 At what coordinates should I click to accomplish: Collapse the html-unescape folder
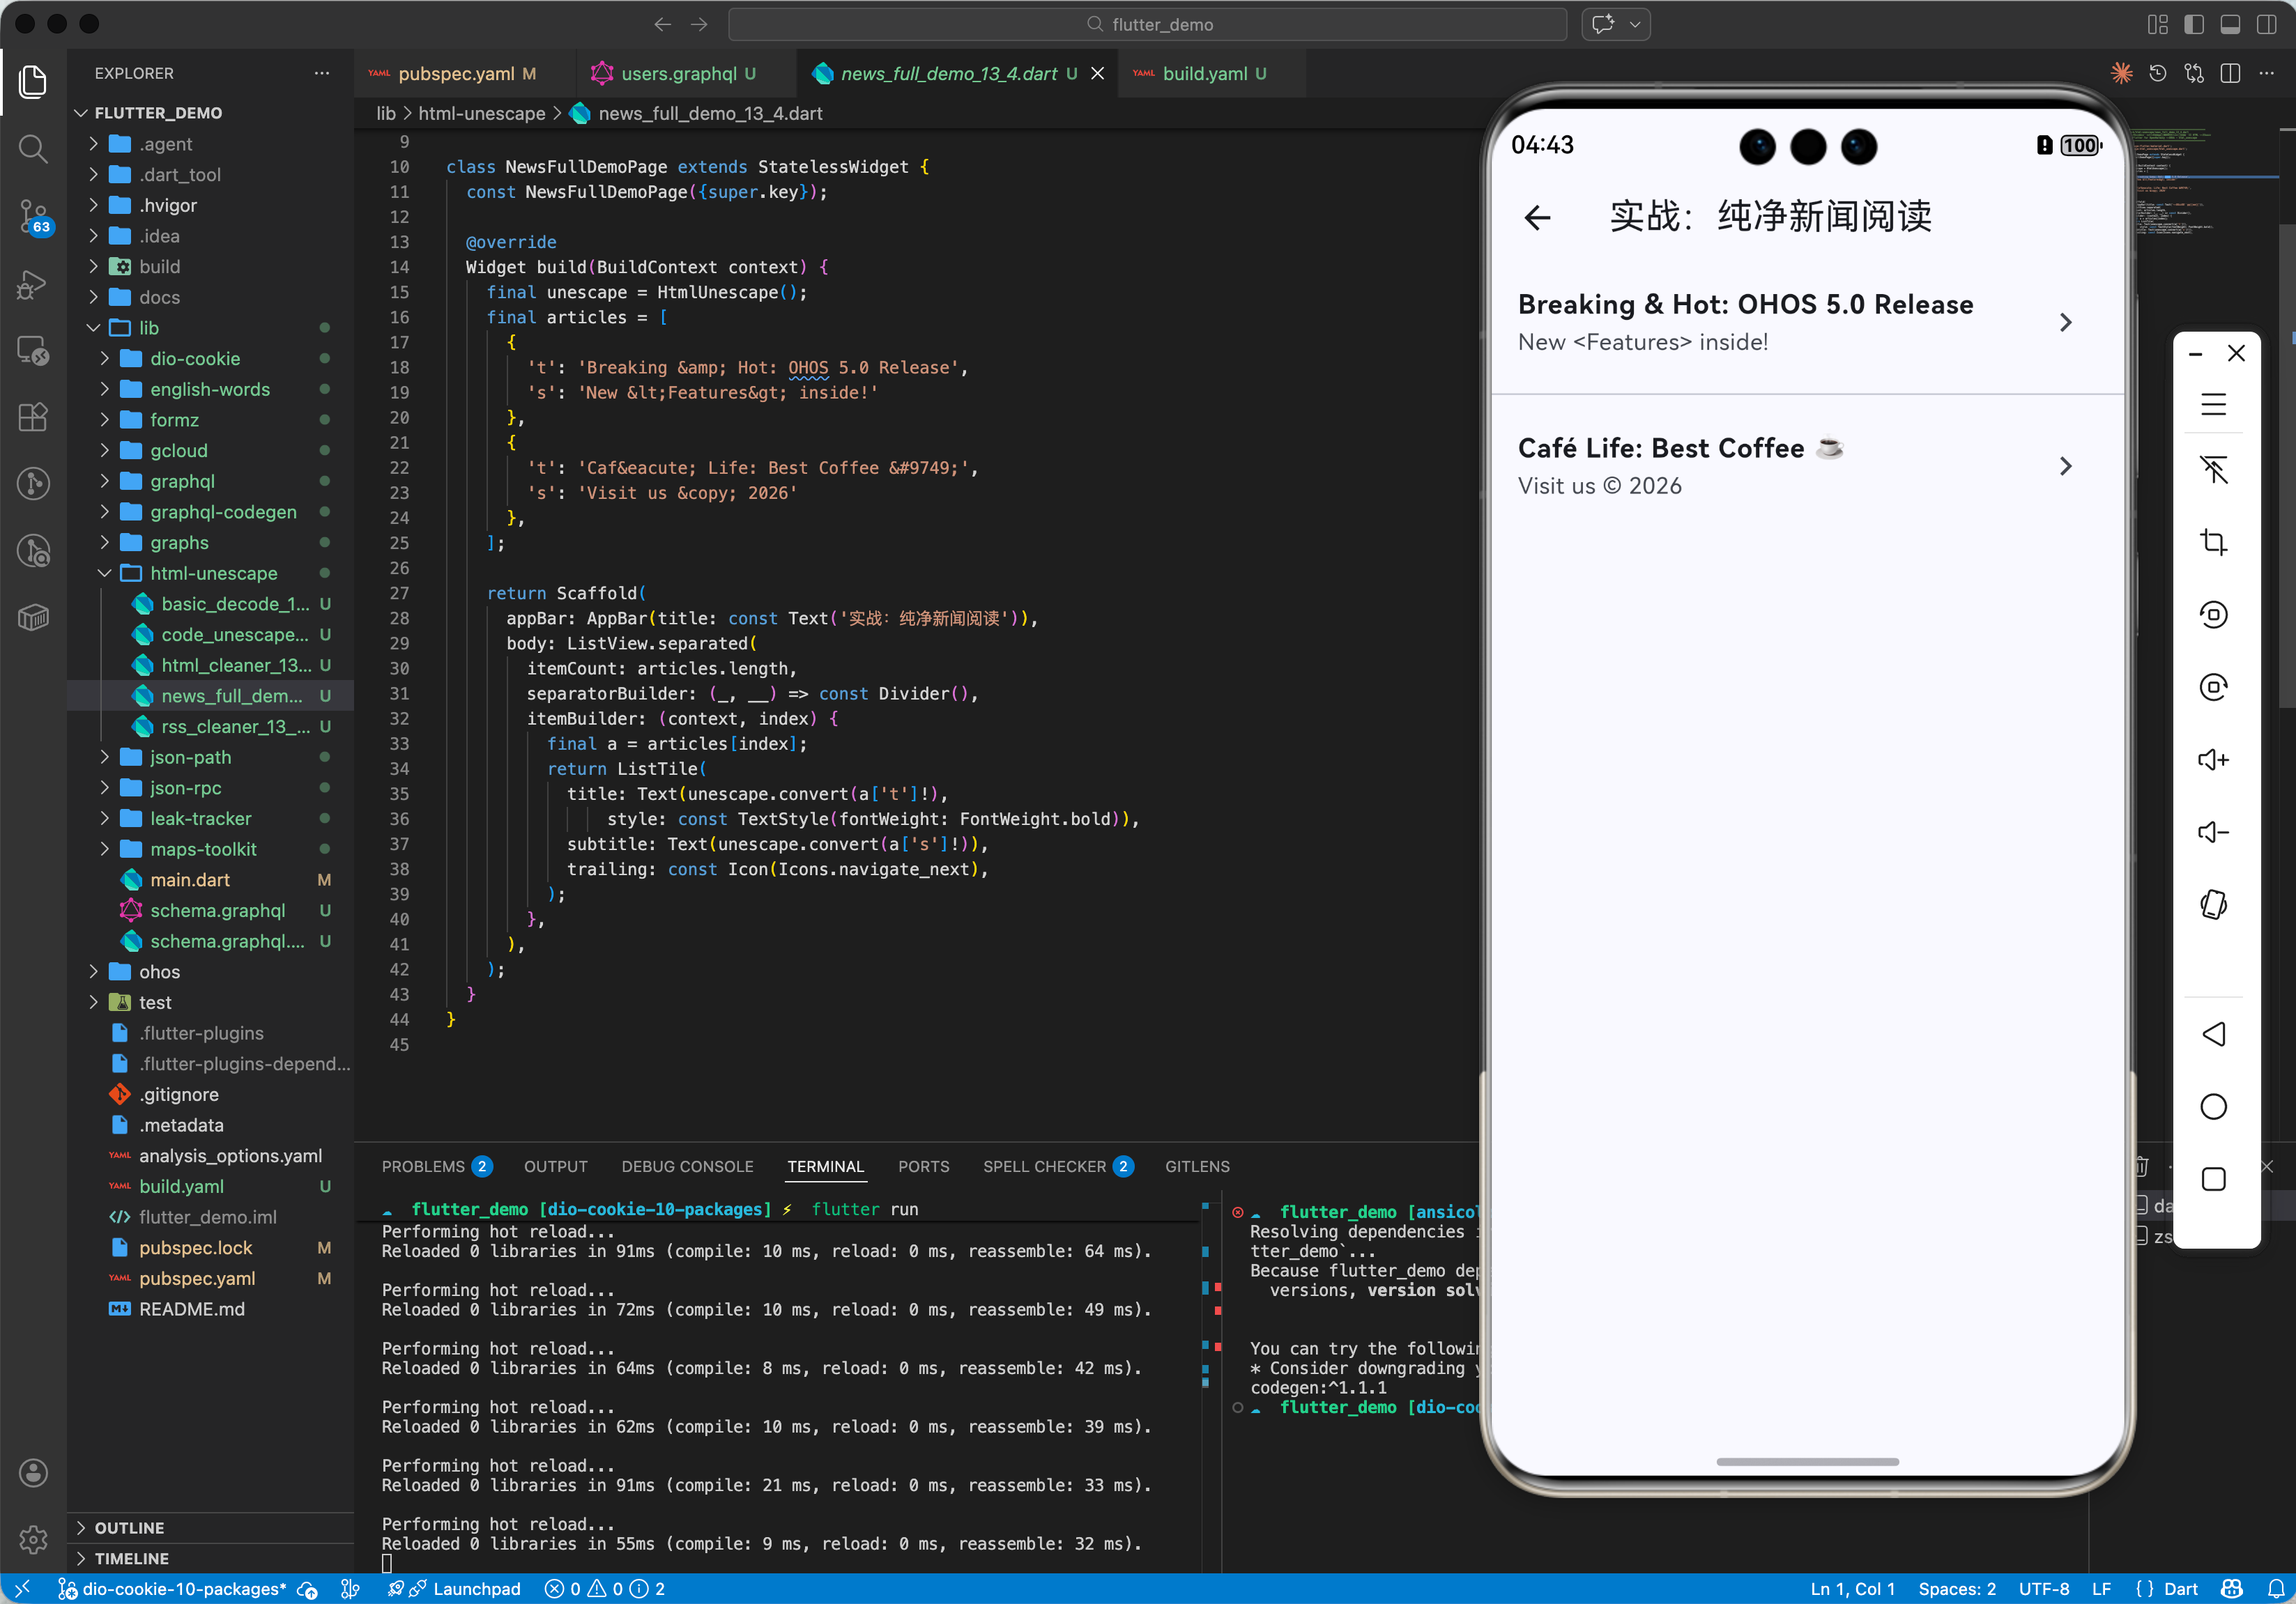click(x=213, y=573)
